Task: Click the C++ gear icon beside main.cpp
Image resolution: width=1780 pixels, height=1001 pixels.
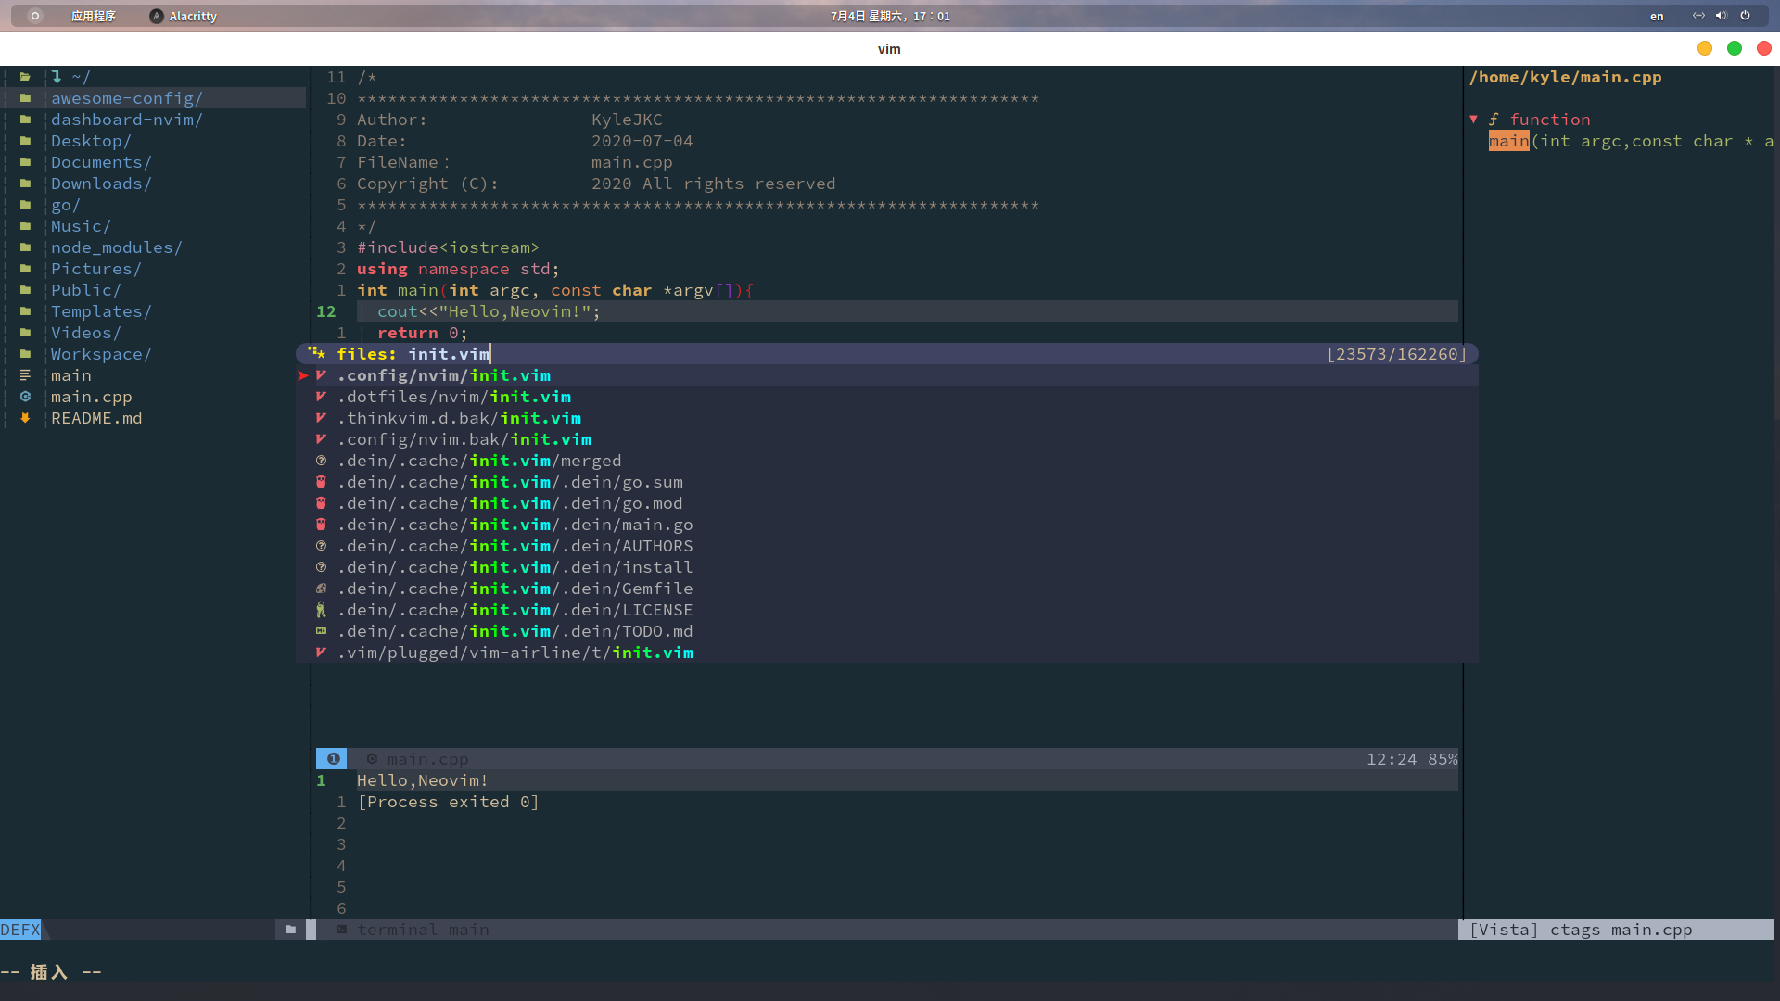Action: (x=25, y=397)
